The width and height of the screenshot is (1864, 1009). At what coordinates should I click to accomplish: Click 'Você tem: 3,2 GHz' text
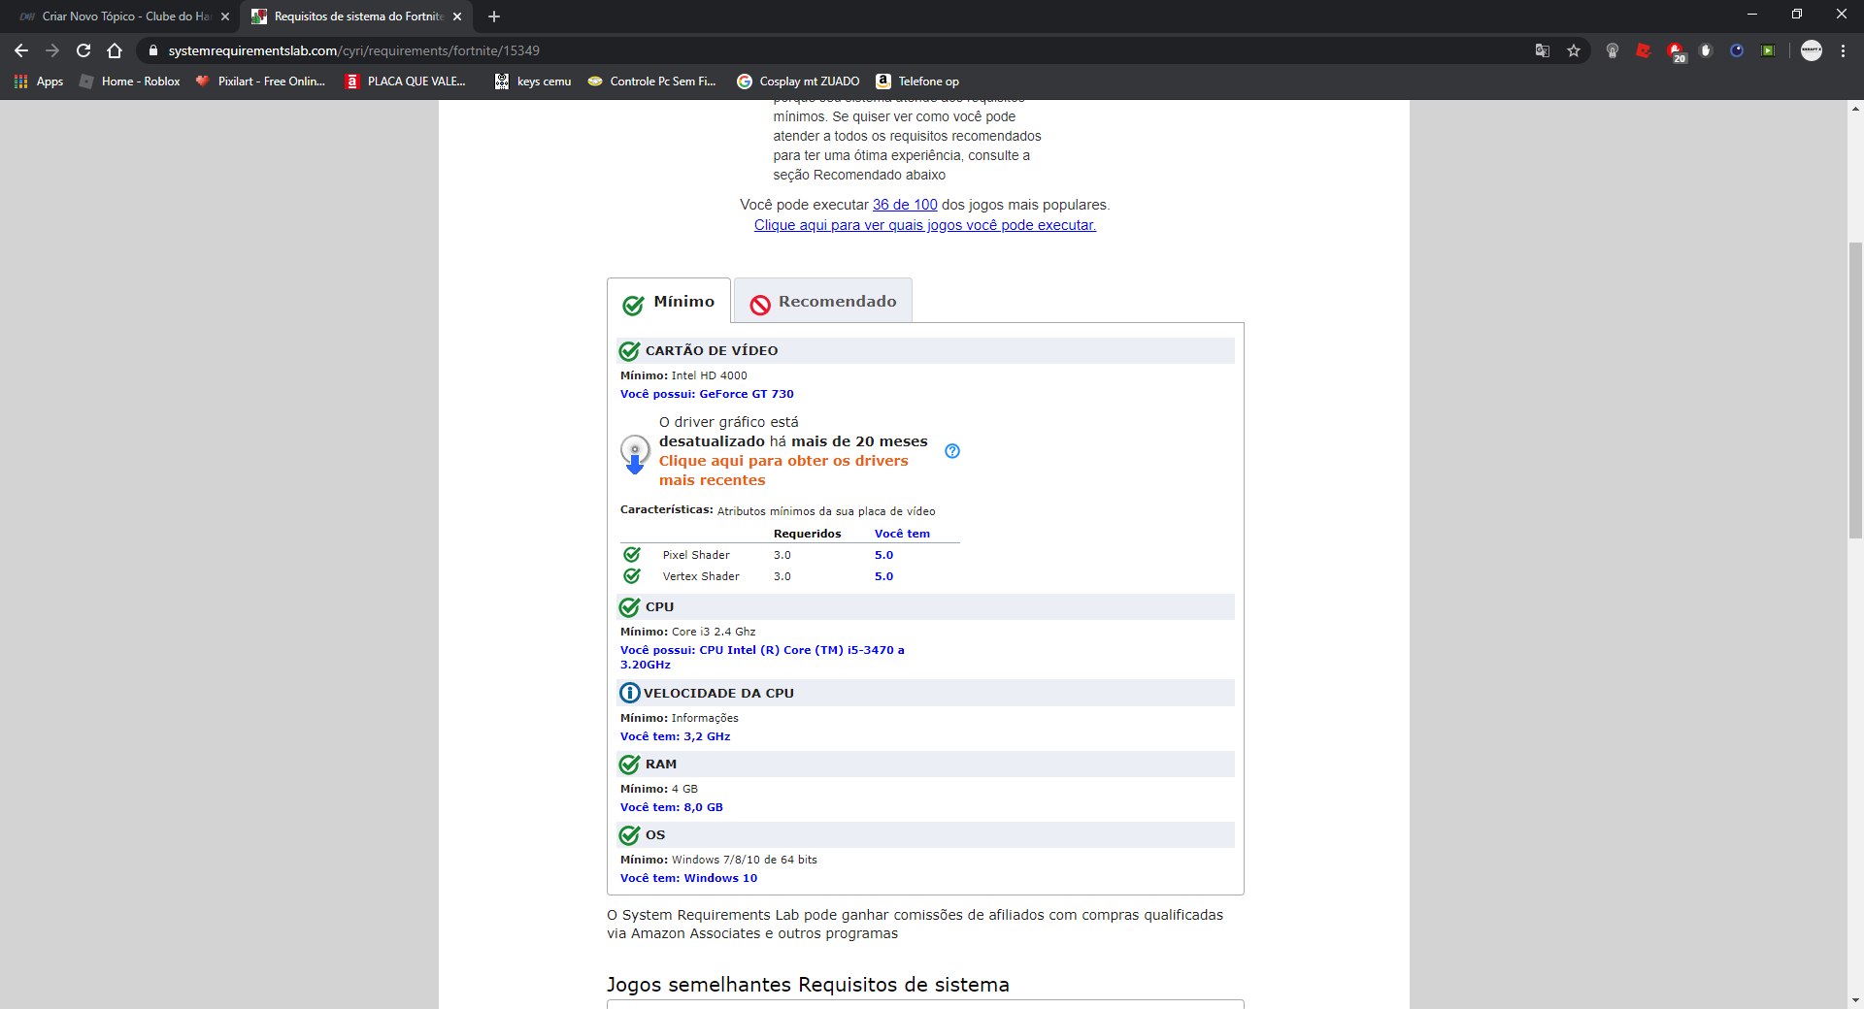pos(676,736)
